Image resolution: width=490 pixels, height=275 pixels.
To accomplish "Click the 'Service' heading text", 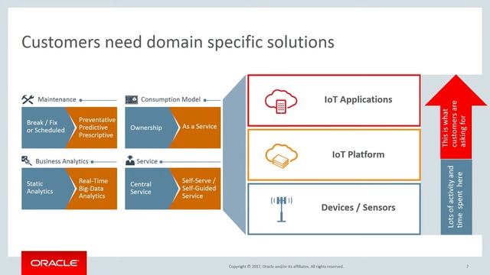I will tap(147, 161).
